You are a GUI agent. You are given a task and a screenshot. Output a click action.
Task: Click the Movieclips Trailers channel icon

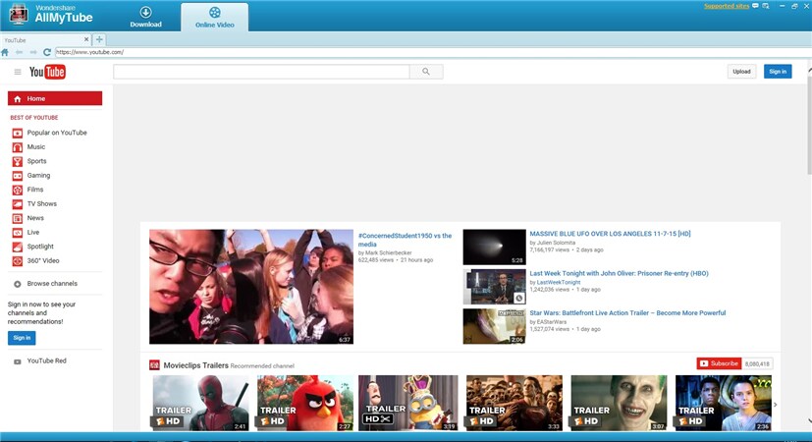click(x=154, y=365)
